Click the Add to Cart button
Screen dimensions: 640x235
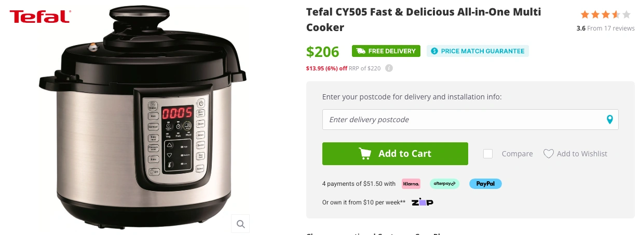pyautogui.click(x=395, y=154)
